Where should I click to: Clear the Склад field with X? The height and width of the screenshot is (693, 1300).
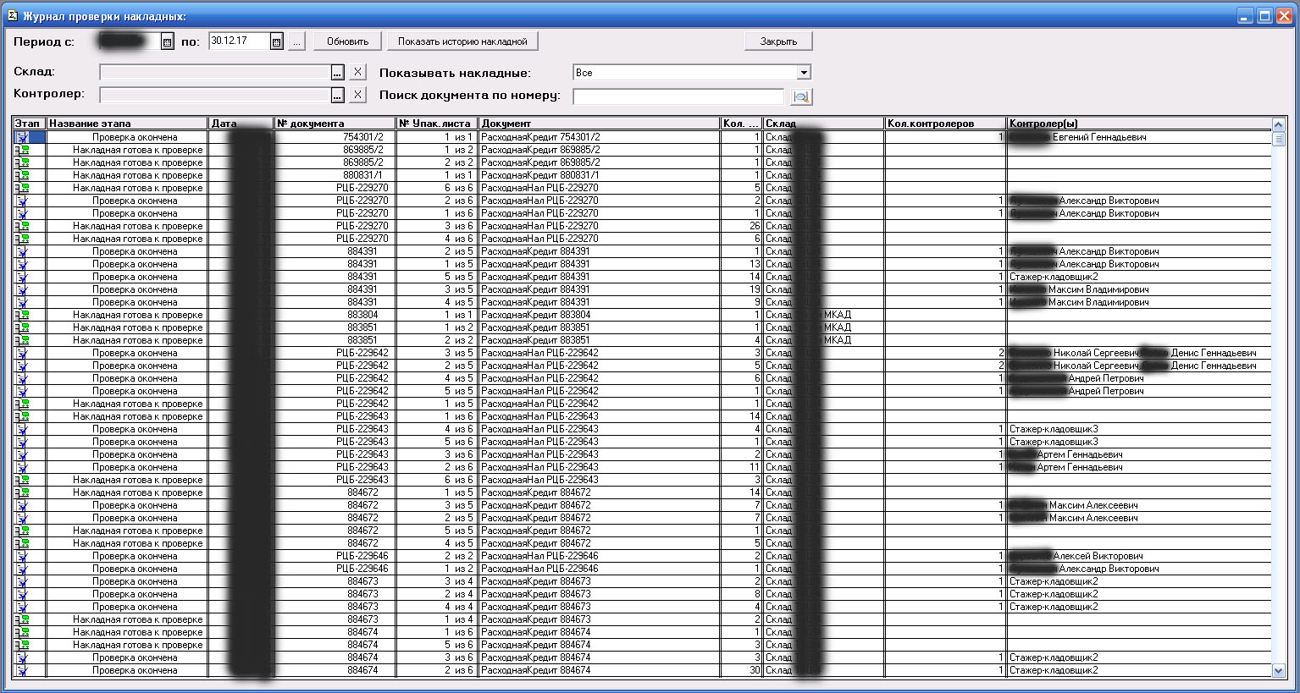357,73
